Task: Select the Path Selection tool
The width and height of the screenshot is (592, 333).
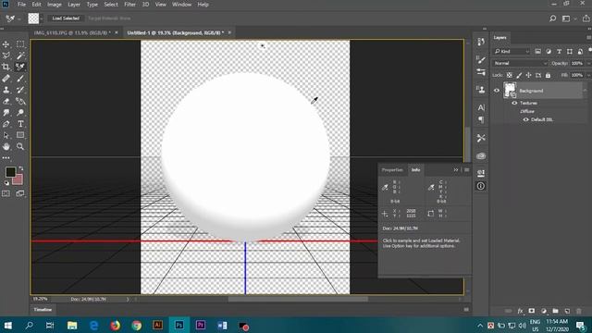Action: click(x=6, y=135)
